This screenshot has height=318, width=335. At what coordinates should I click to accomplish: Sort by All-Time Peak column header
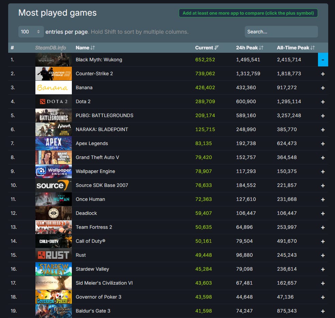[296, 48]
